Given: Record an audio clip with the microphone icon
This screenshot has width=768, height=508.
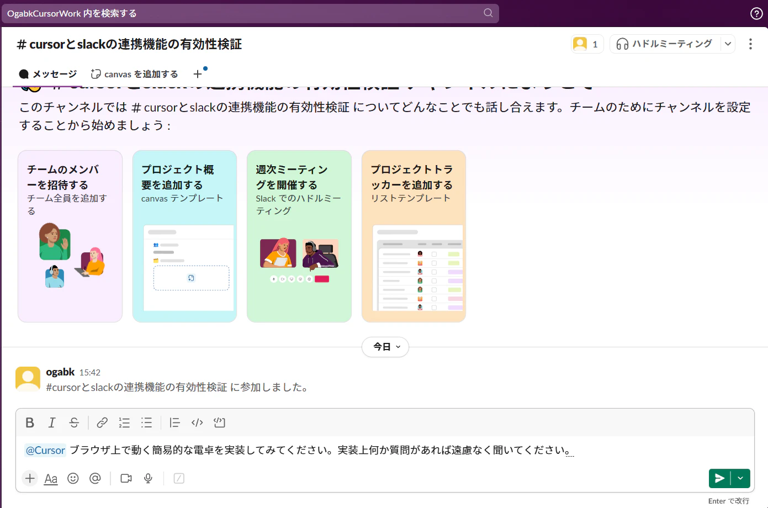Looking at the screenshot, I should (147, 478).
